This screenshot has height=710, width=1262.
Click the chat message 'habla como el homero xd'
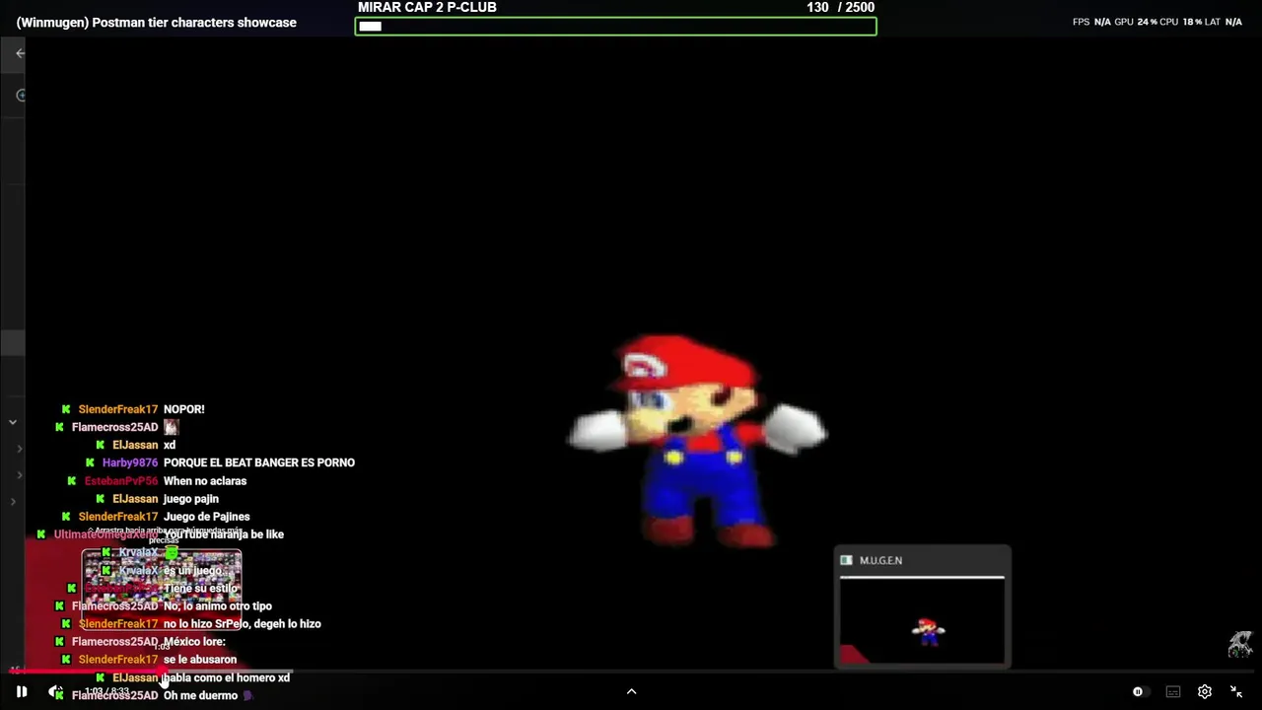pyautogui.click(x=227, y=677)
